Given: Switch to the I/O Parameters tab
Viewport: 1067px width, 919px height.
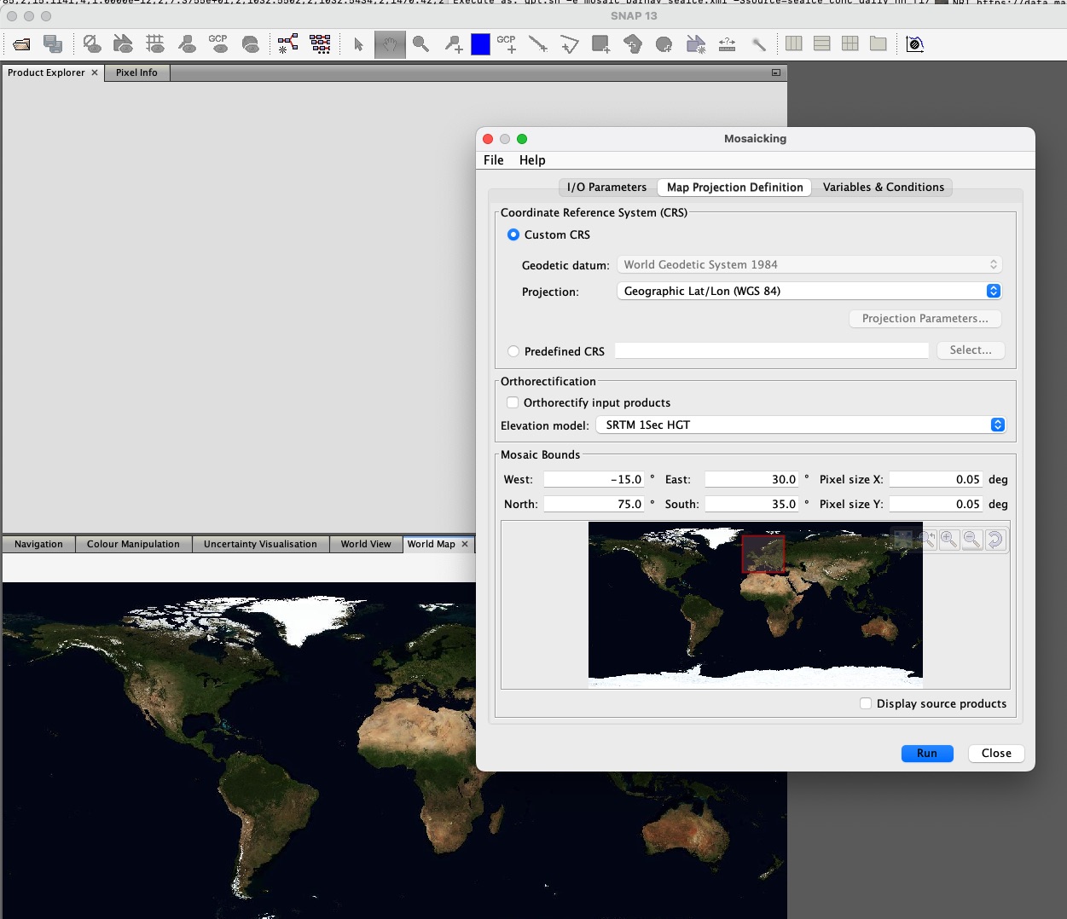Looking at the screenshot, I should coord(606,187).
